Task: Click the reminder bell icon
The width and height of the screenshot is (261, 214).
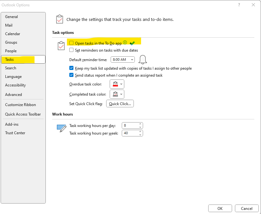Action: [143, 60]
